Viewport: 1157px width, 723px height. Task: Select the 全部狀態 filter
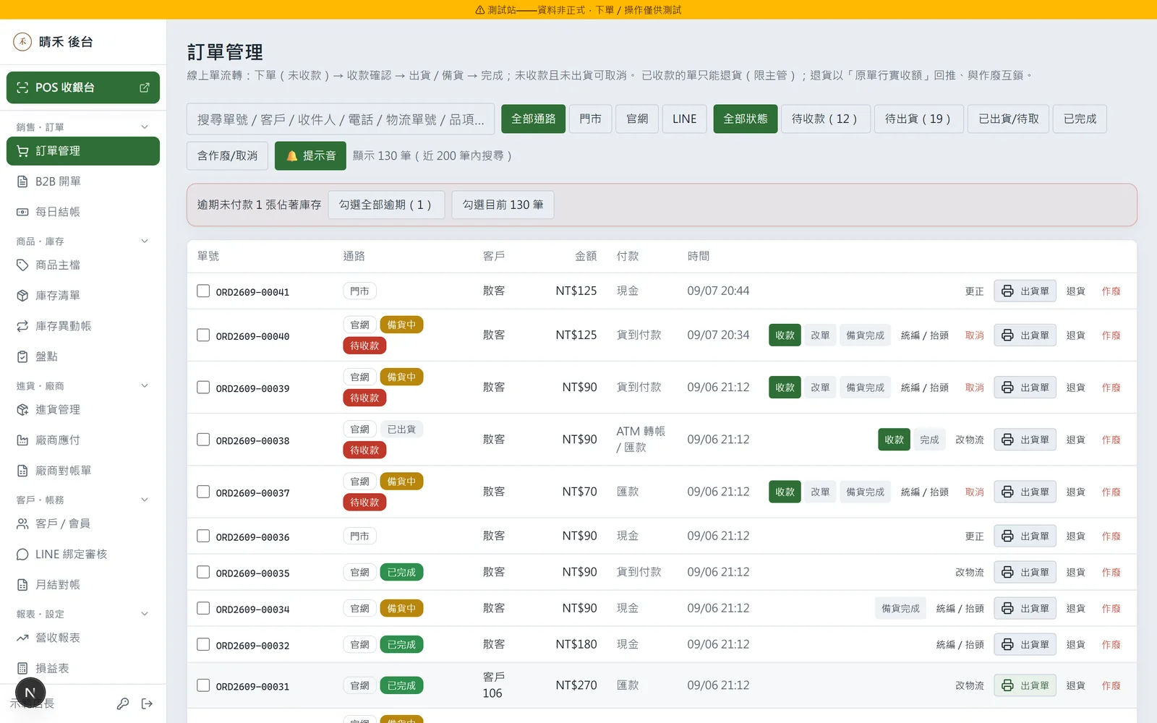pos(746,119)
